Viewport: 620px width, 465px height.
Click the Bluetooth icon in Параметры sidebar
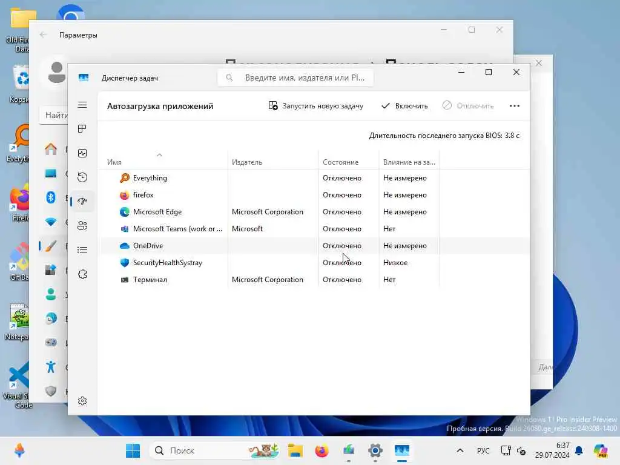[x=51, y=197]
